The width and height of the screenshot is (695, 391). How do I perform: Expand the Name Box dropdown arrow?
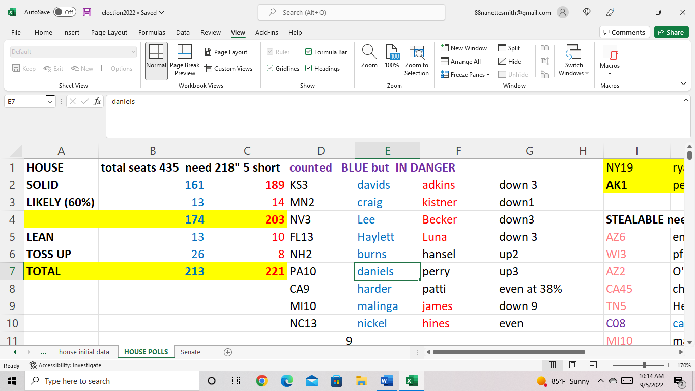(x=50, y=101)
